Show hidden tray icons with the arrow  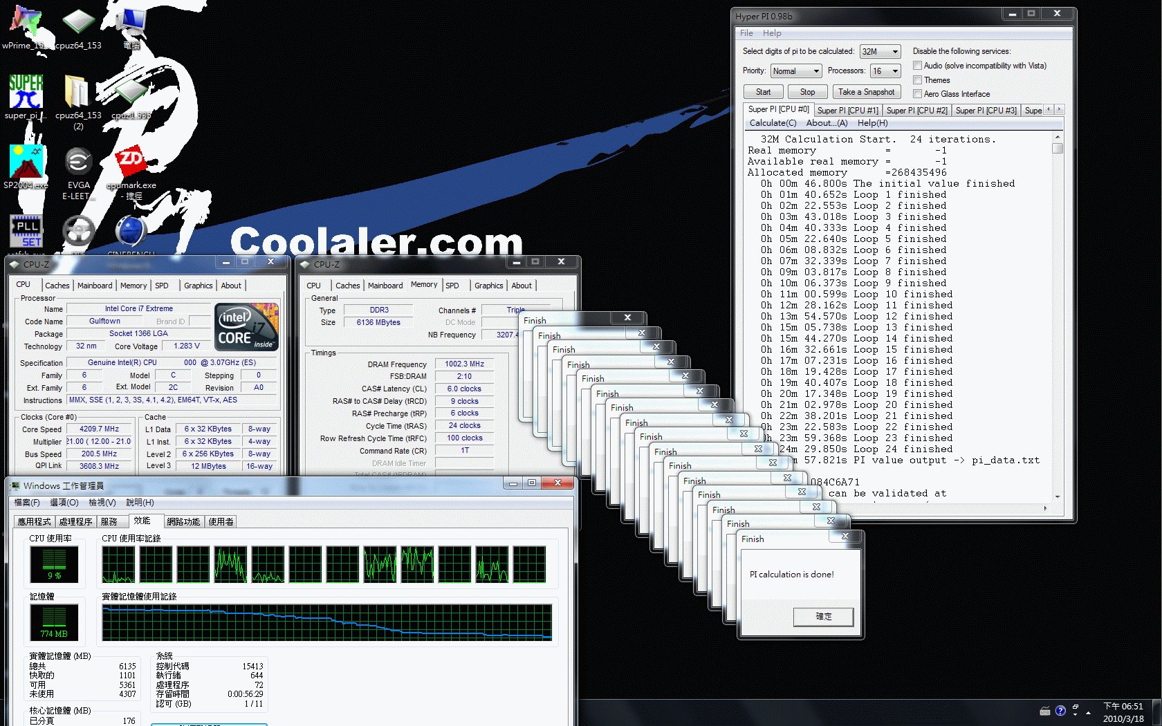[x=1088, y=711]
